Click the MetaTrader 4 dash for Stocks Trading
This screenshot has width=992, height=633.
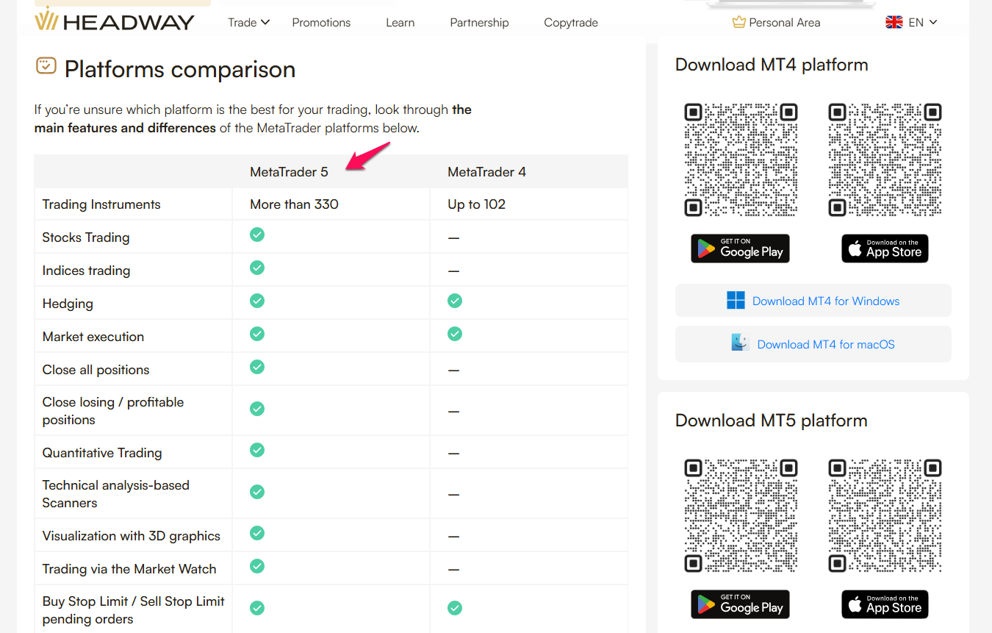453,238
